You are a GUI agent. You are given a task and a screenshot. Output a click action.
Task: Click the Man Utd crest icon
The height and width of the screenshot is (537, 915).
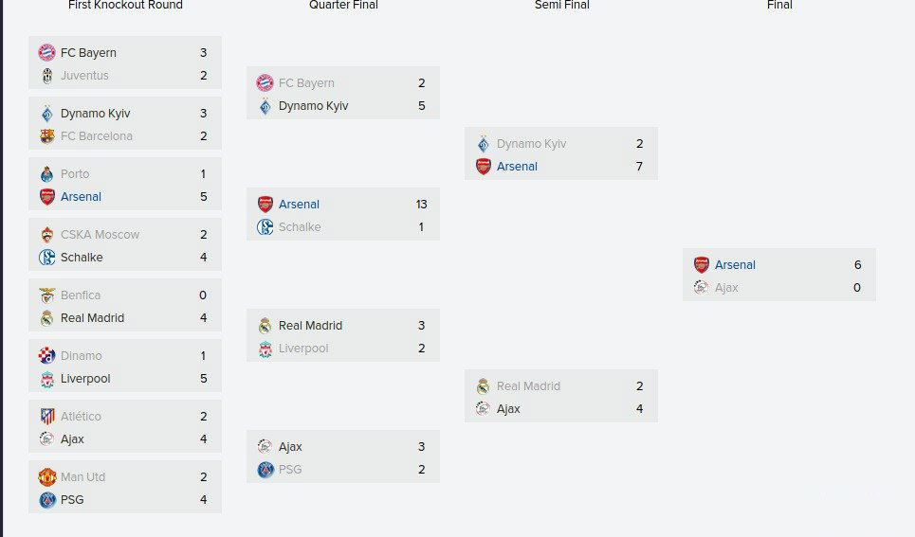(47, 477)
